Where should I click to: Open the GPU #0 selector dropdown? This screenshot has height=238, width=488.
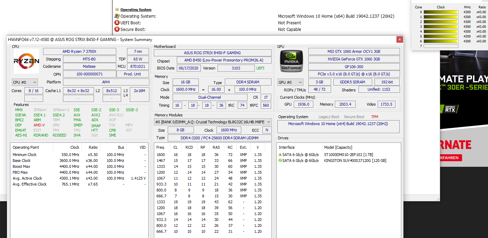[290, 82]
